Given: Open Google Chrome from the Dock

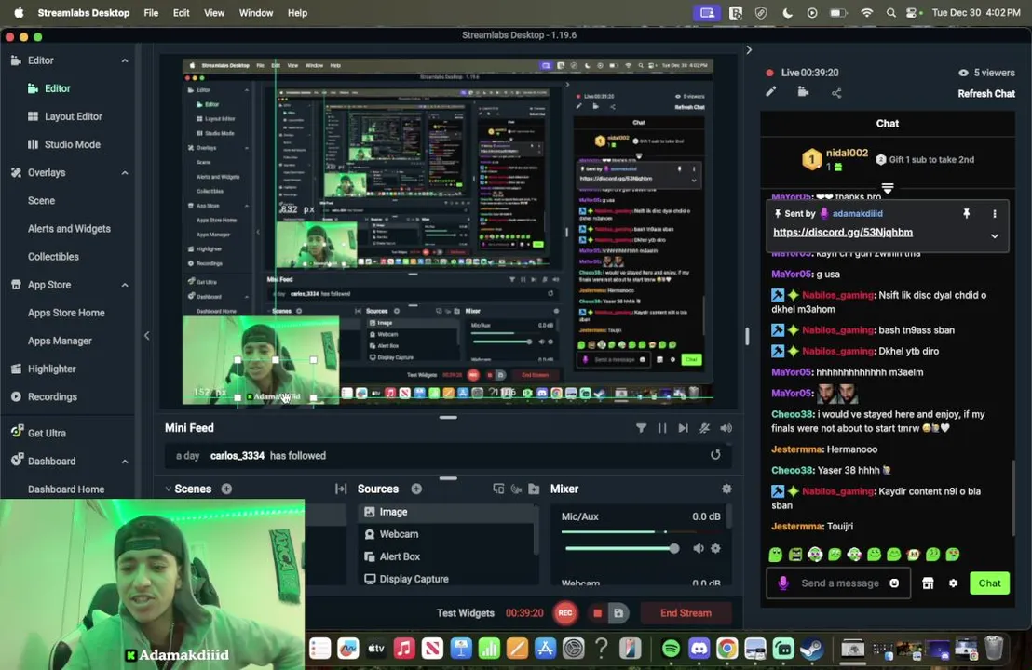Looking at the screenshot, I should (x=727, y=649).
